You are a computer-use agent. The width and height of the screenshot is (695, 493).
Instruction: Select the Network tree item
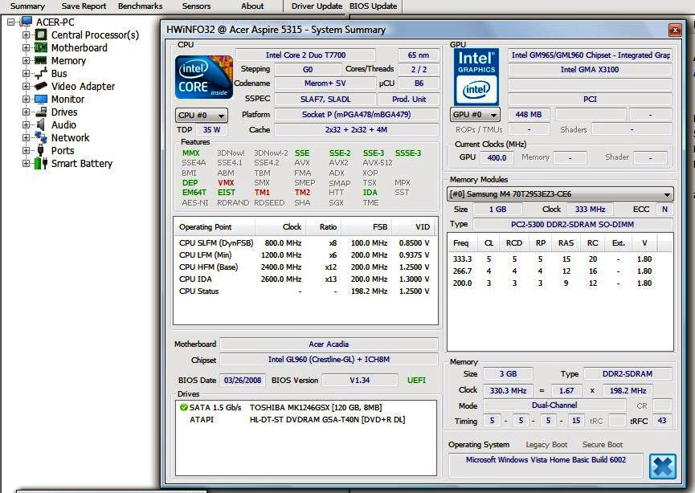click(x=70, y=138)
